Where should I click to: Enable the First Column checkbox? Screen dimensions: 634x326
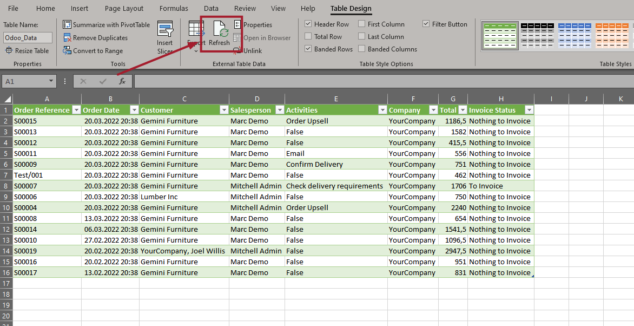(361, 24)
